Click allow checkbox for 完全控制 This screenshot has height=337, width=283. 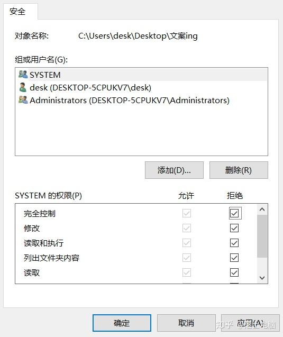coord(187,213)
